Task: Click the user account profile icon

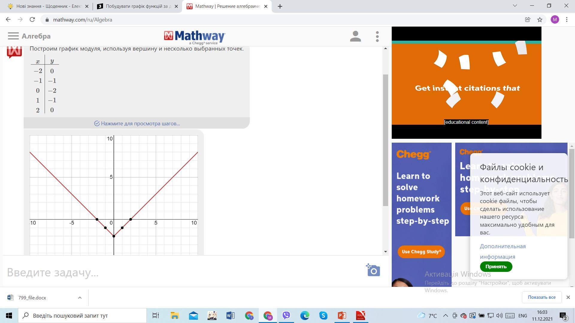Action: (355, 36)
